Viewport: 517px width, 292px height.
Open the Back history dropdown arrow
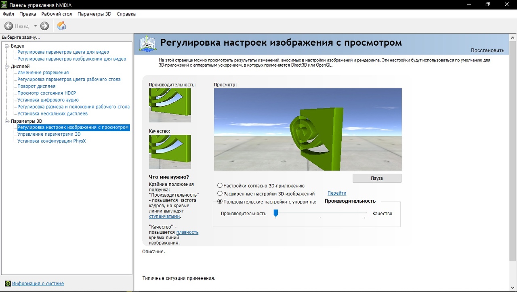point(35,26)
